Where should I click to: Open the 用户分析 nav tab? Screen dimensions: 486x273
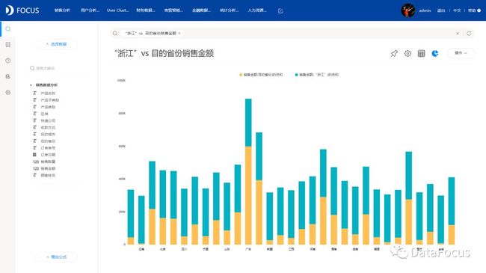tap(90, 10)
